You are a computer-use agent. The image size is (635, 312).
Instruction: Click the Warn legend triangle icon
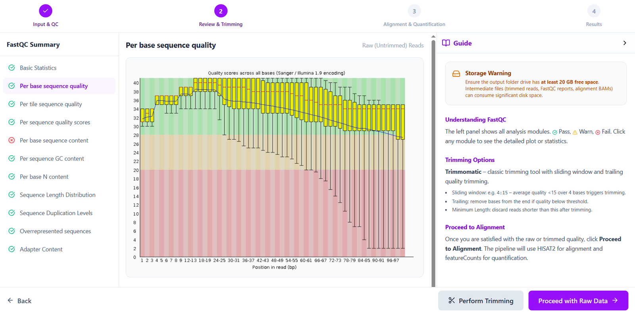click(575, 132)
